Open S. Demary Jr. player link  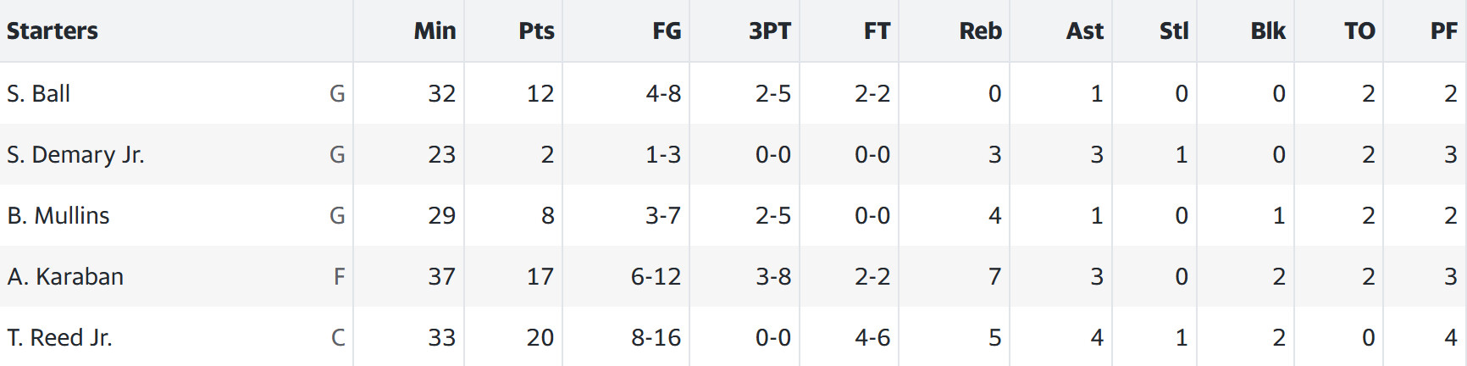pyautogui.click(x=75, y=155)
